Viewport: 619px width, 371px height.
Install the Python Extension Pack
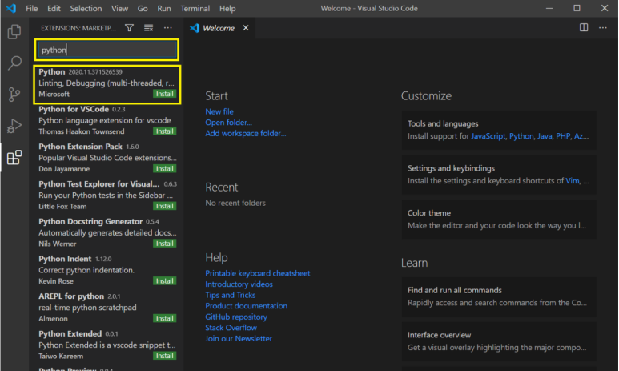(x=164, y=169)
